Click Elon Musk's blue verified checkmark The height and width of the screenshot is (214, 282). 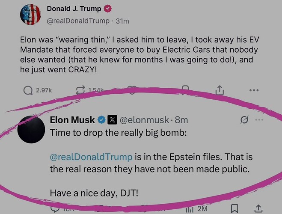tap(101, 120)
